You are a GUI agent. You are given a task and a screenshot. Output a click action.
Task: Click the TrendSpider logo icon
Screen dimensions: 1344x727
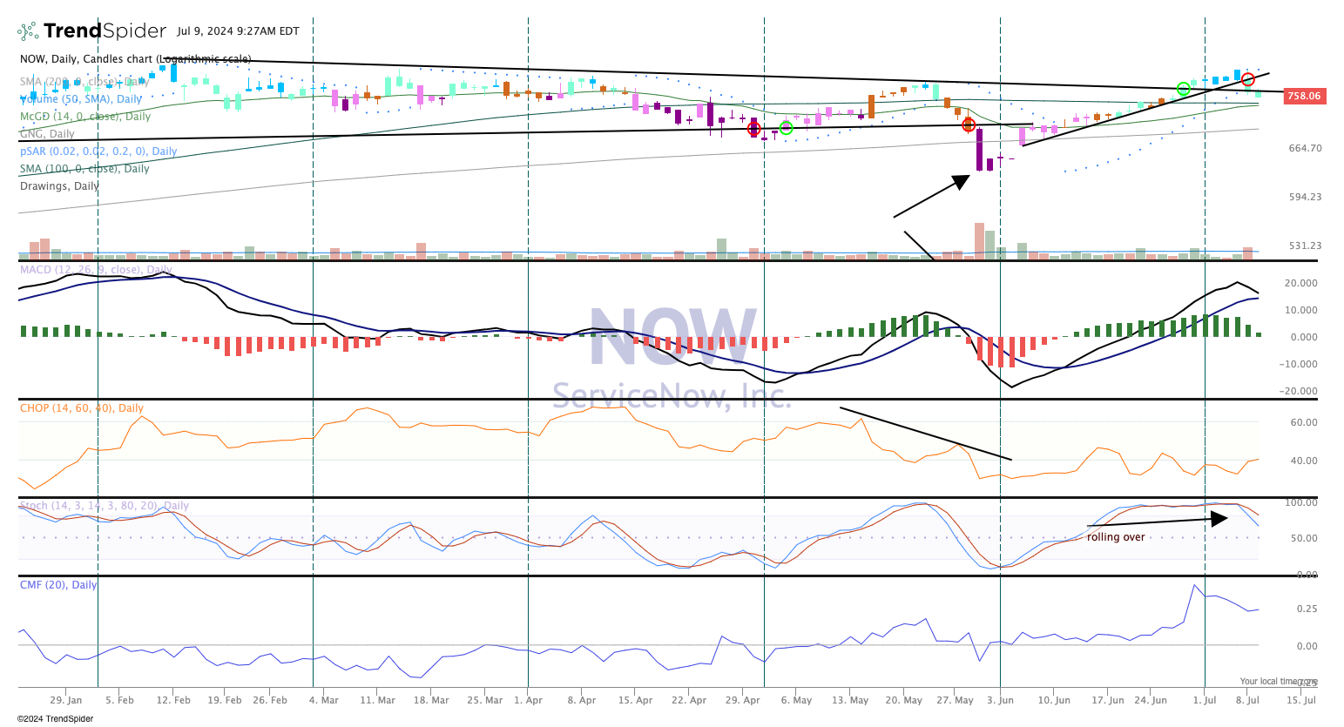(26, 30)
